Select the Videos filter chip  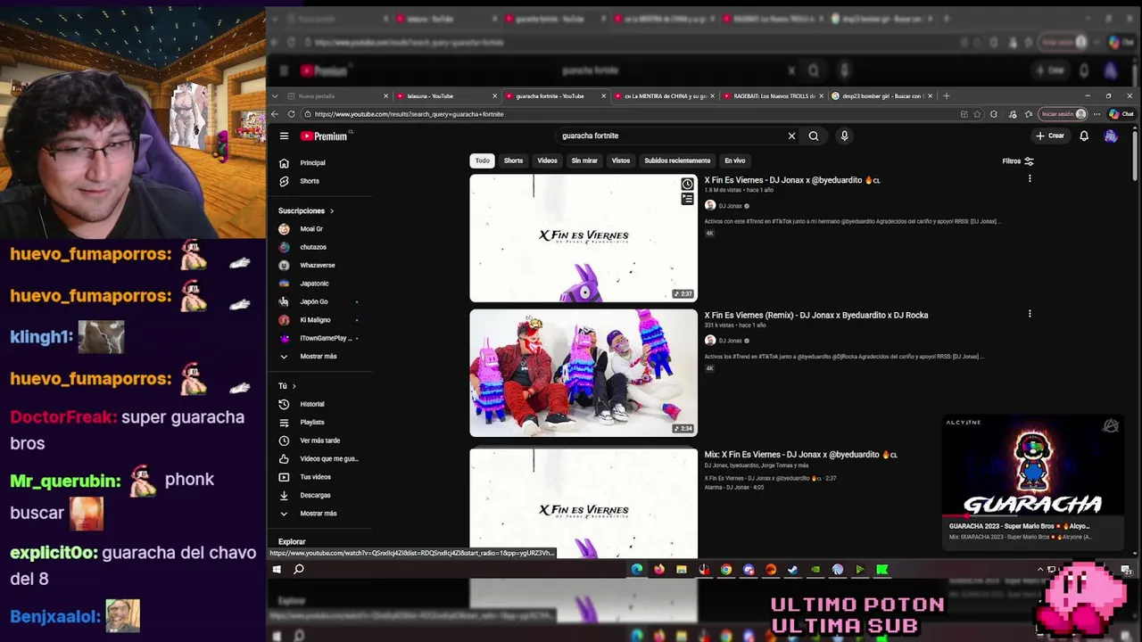547,160
